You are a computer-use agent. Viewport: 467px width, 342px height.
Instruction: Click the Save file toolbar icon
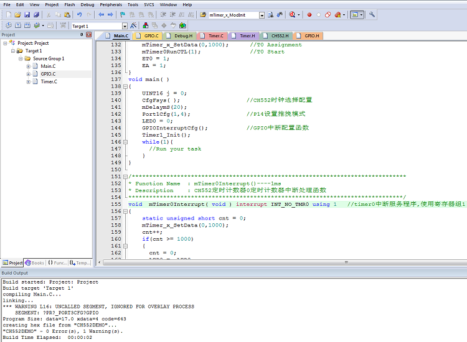coord(27,14)
